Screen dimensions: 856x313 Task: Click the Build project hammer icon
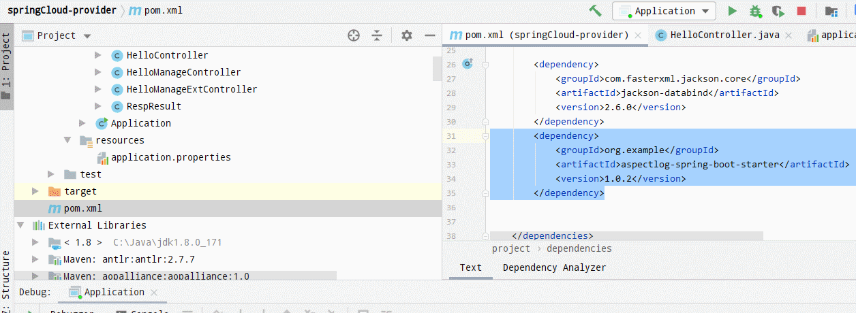[595, 11]
